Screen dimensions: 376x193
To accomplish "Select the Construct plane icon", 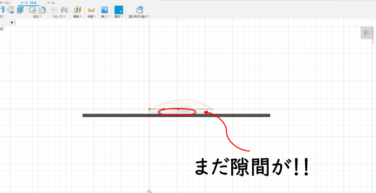I will [78, 10].
